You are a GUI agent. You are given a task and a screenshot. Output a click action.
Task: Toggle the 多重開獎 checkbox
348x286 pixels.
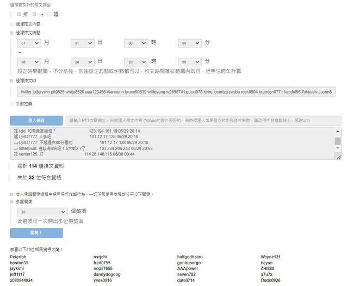tap(12, 201)
